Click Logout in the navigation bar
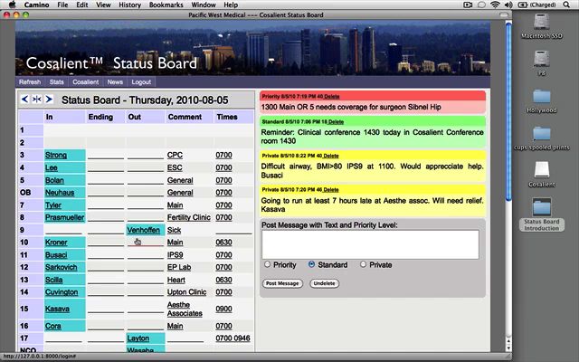 (141, 82)
